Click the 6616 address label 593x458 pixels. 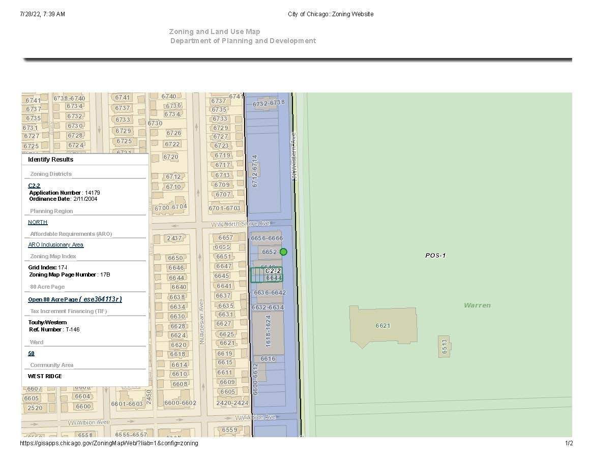pyautogui.click(x=268, y=358)
